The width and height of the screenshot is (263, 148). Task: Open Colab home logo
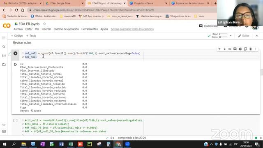pos(7,25)
